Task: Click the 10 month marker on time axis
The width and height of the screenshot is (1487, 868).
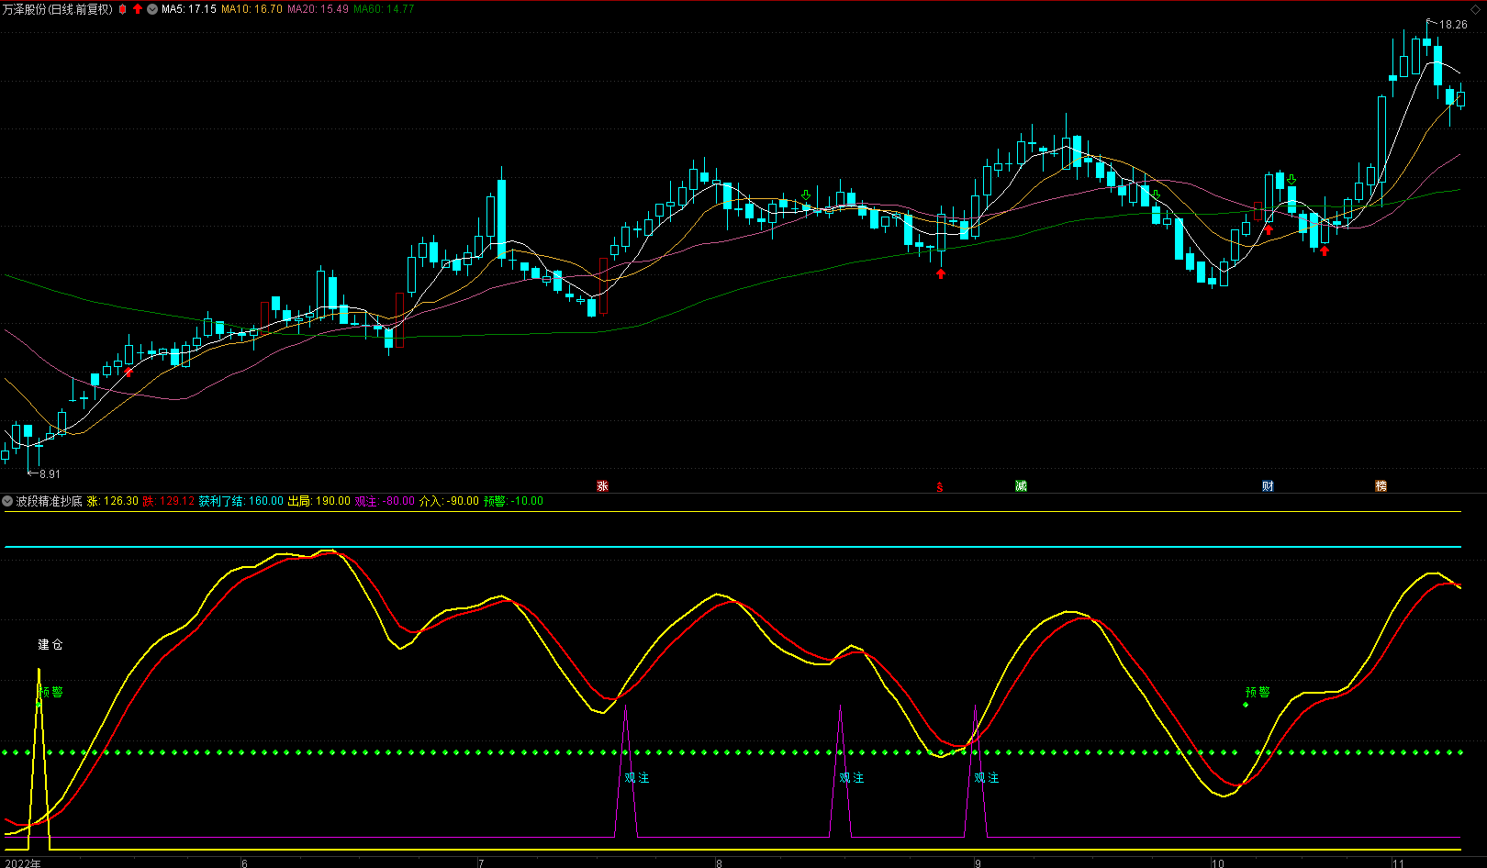Action: [x=1217, y=862]
